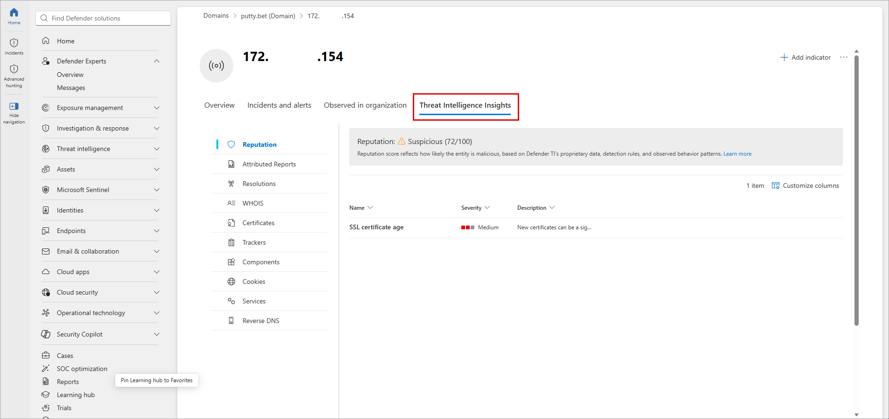Click the putty.bet (Domain) breadcrumb
The image size is (889, 419).
click(268, 16)
